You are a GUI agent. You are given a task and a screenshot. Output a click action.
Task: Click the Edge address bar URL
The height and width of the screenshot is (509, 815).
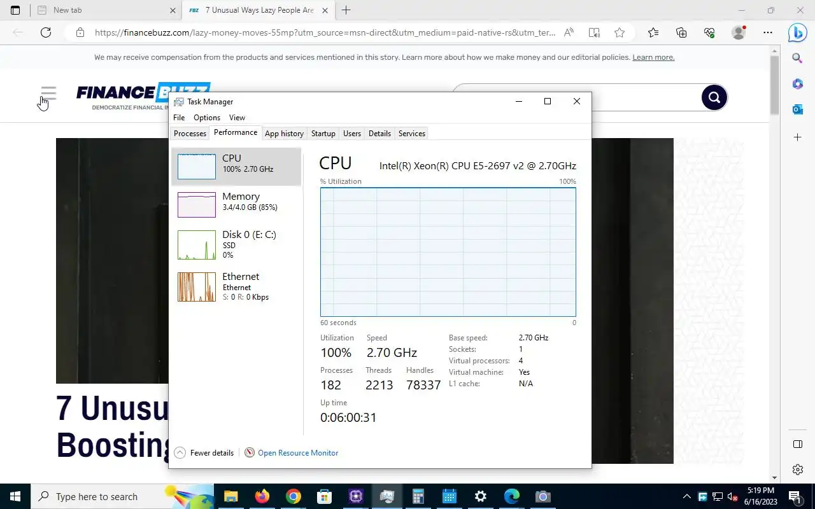click(x=325, y=32)
